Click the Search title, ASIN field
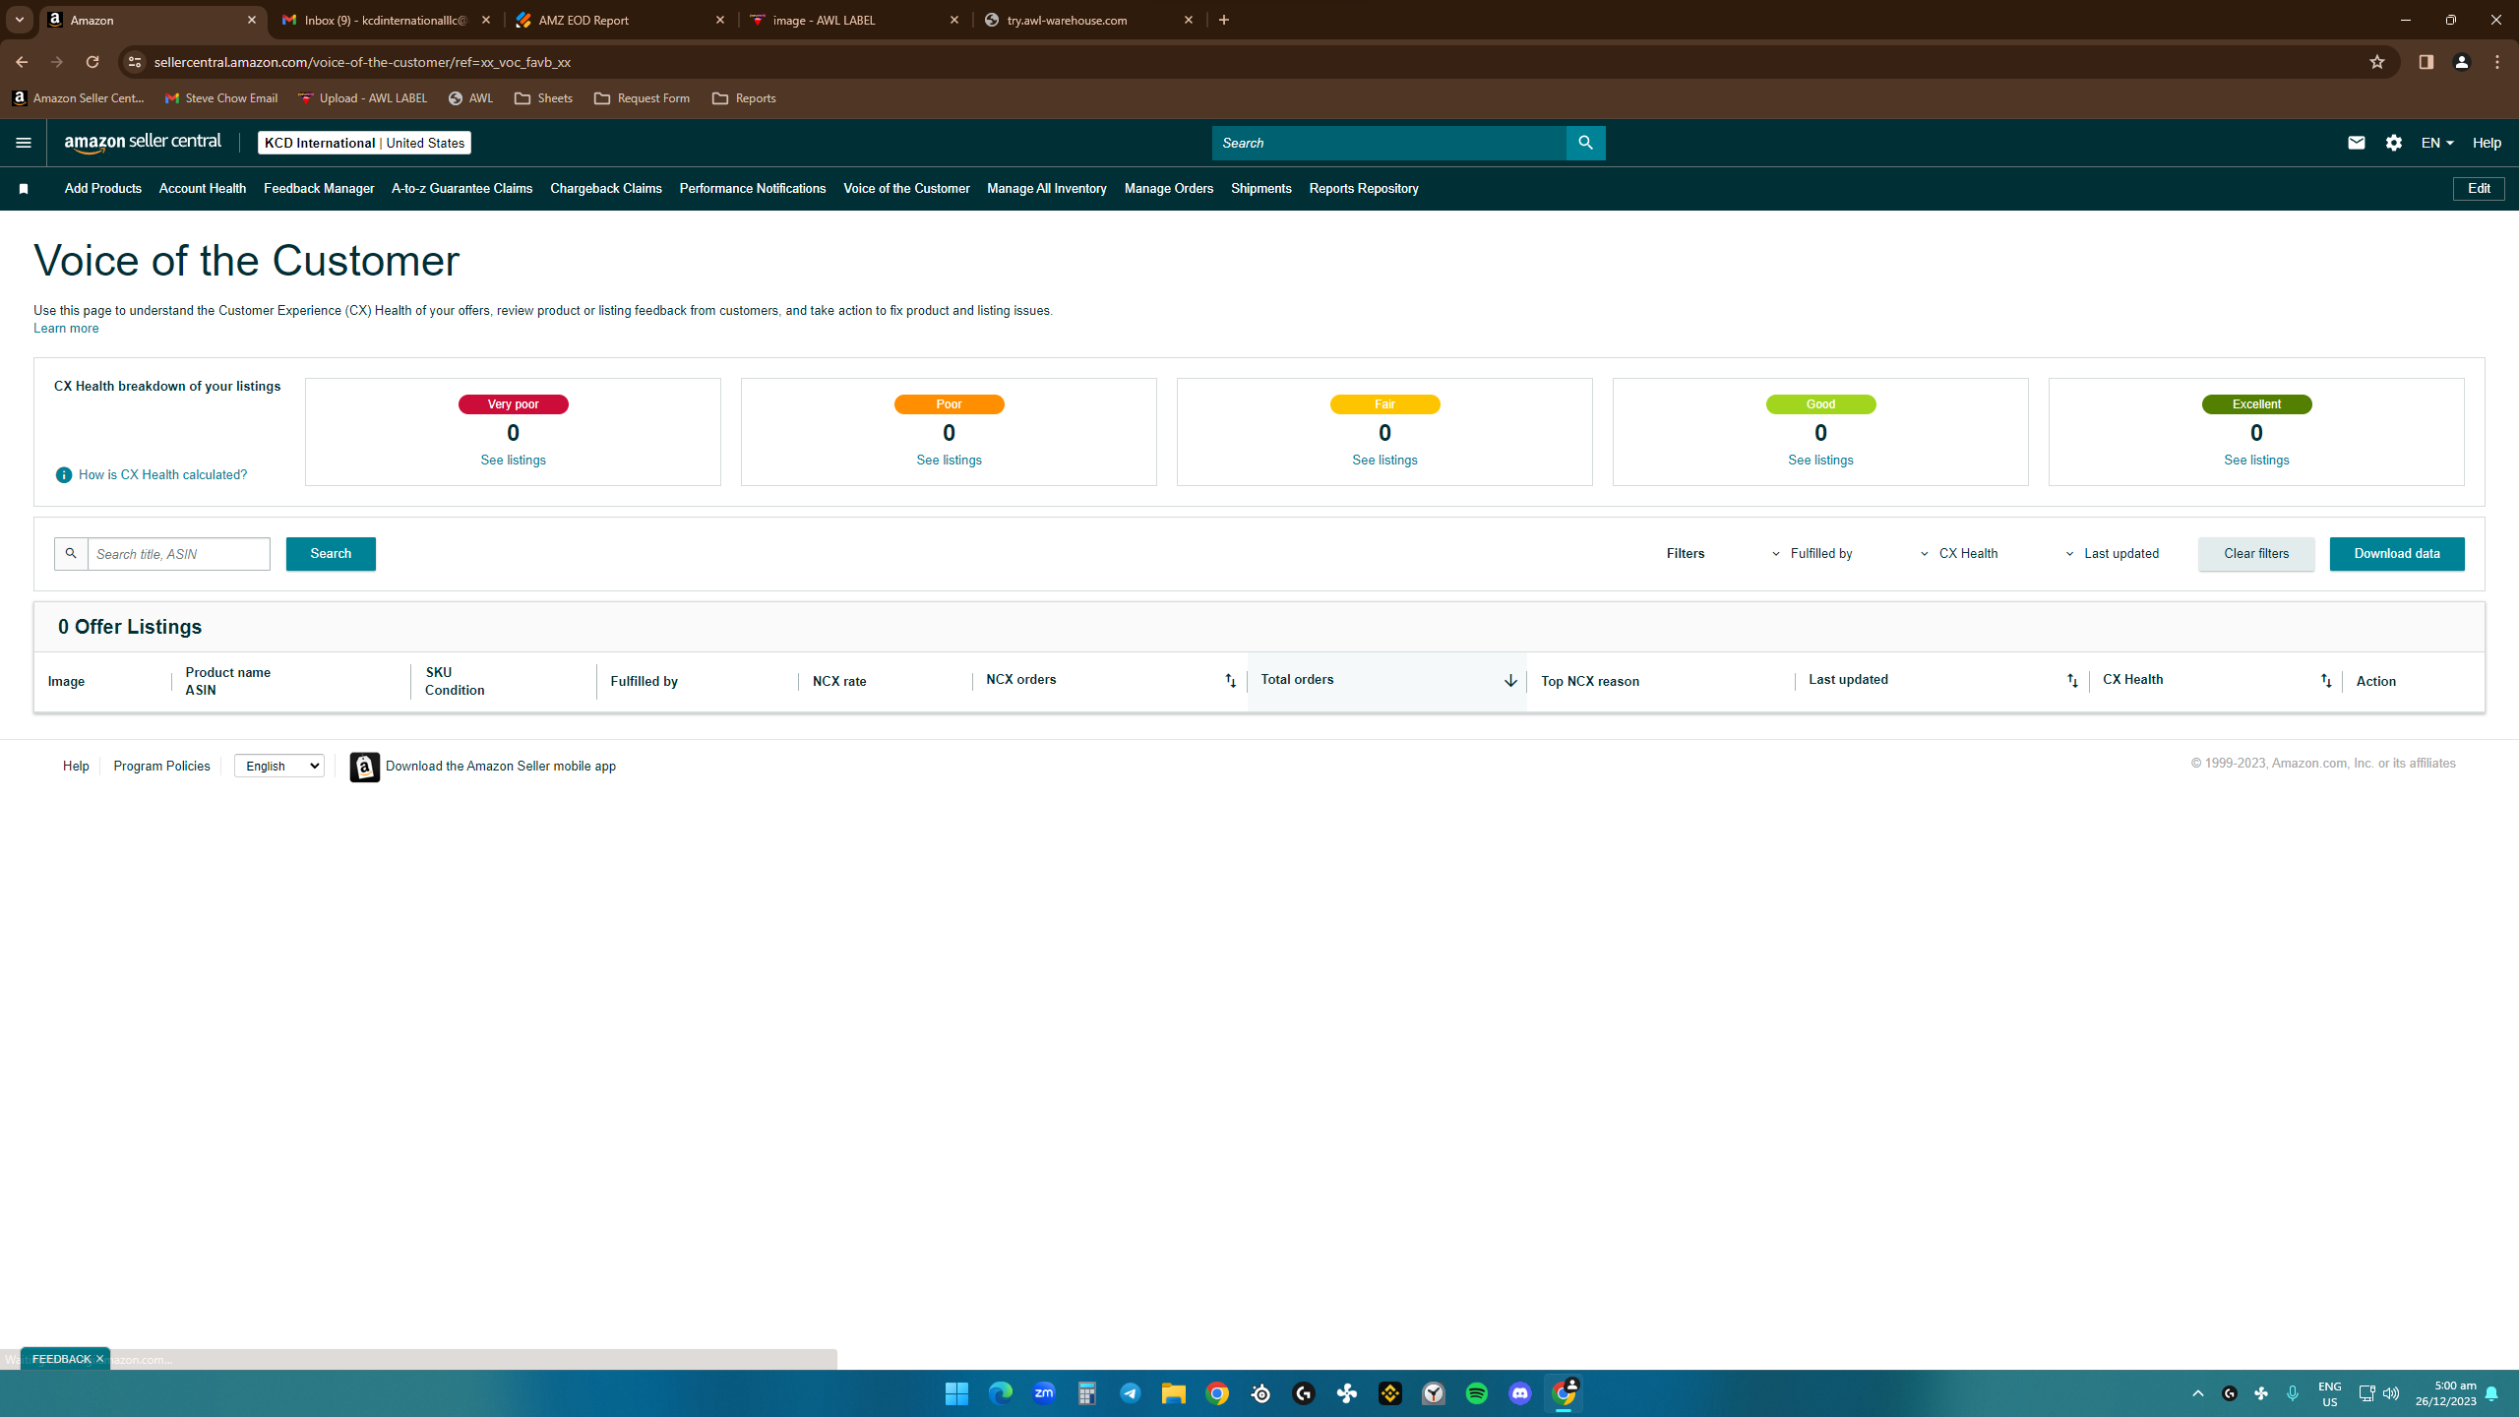 (x=179, y=554)
